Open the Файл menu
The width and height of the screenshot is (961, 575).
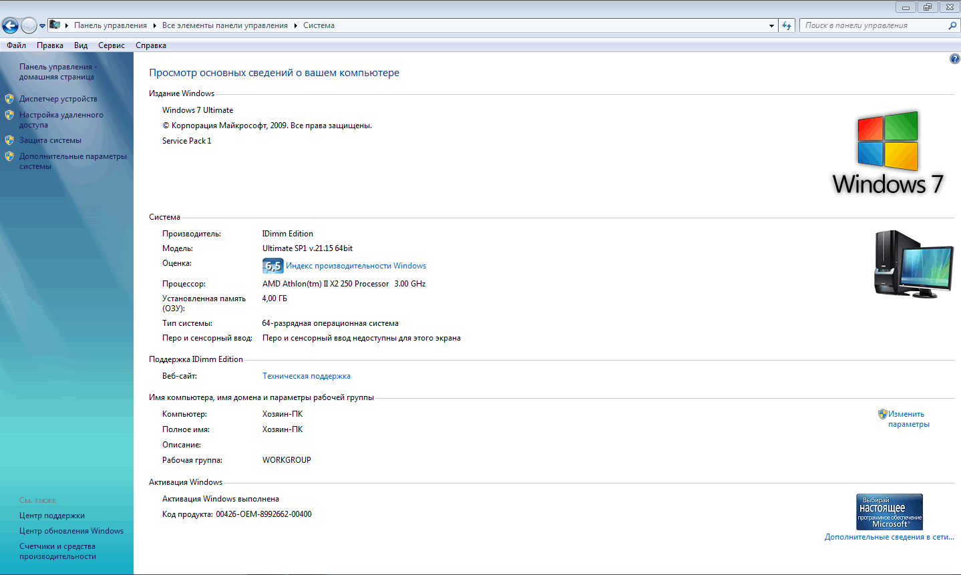(x=17, y=45)
